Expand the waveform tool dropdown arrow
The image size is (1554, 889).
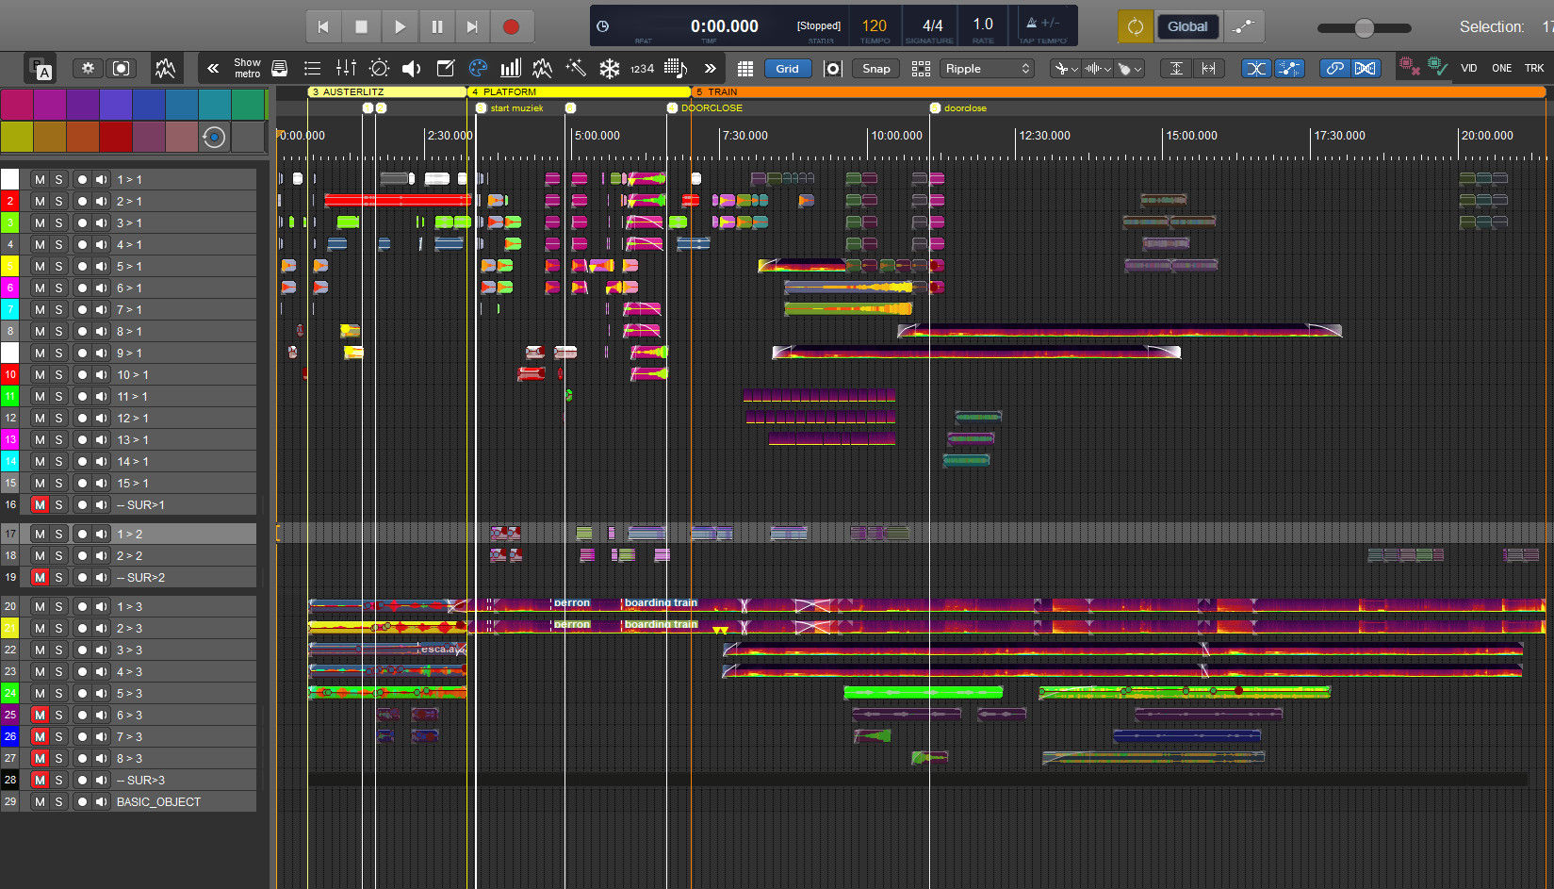(x=1108, y=69)
